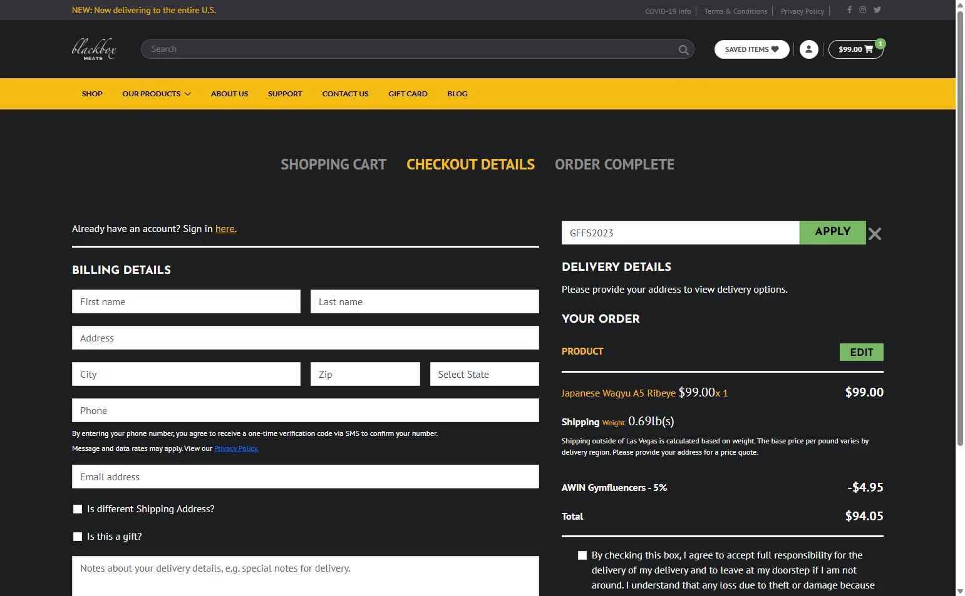Screen dimensions: 965x596
Task: Click the search magnifier icon
Action: coord(683,49)
